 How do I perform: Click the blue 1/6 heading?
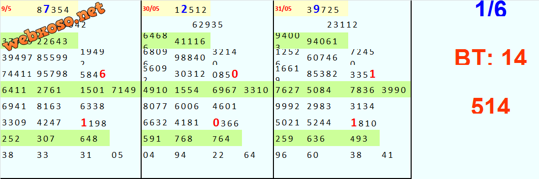tap(491, 10)
